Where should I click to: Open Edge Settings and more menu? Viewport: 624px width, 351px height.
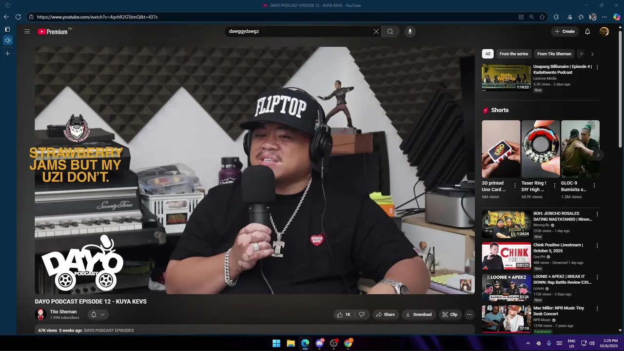tap(604, 17)
